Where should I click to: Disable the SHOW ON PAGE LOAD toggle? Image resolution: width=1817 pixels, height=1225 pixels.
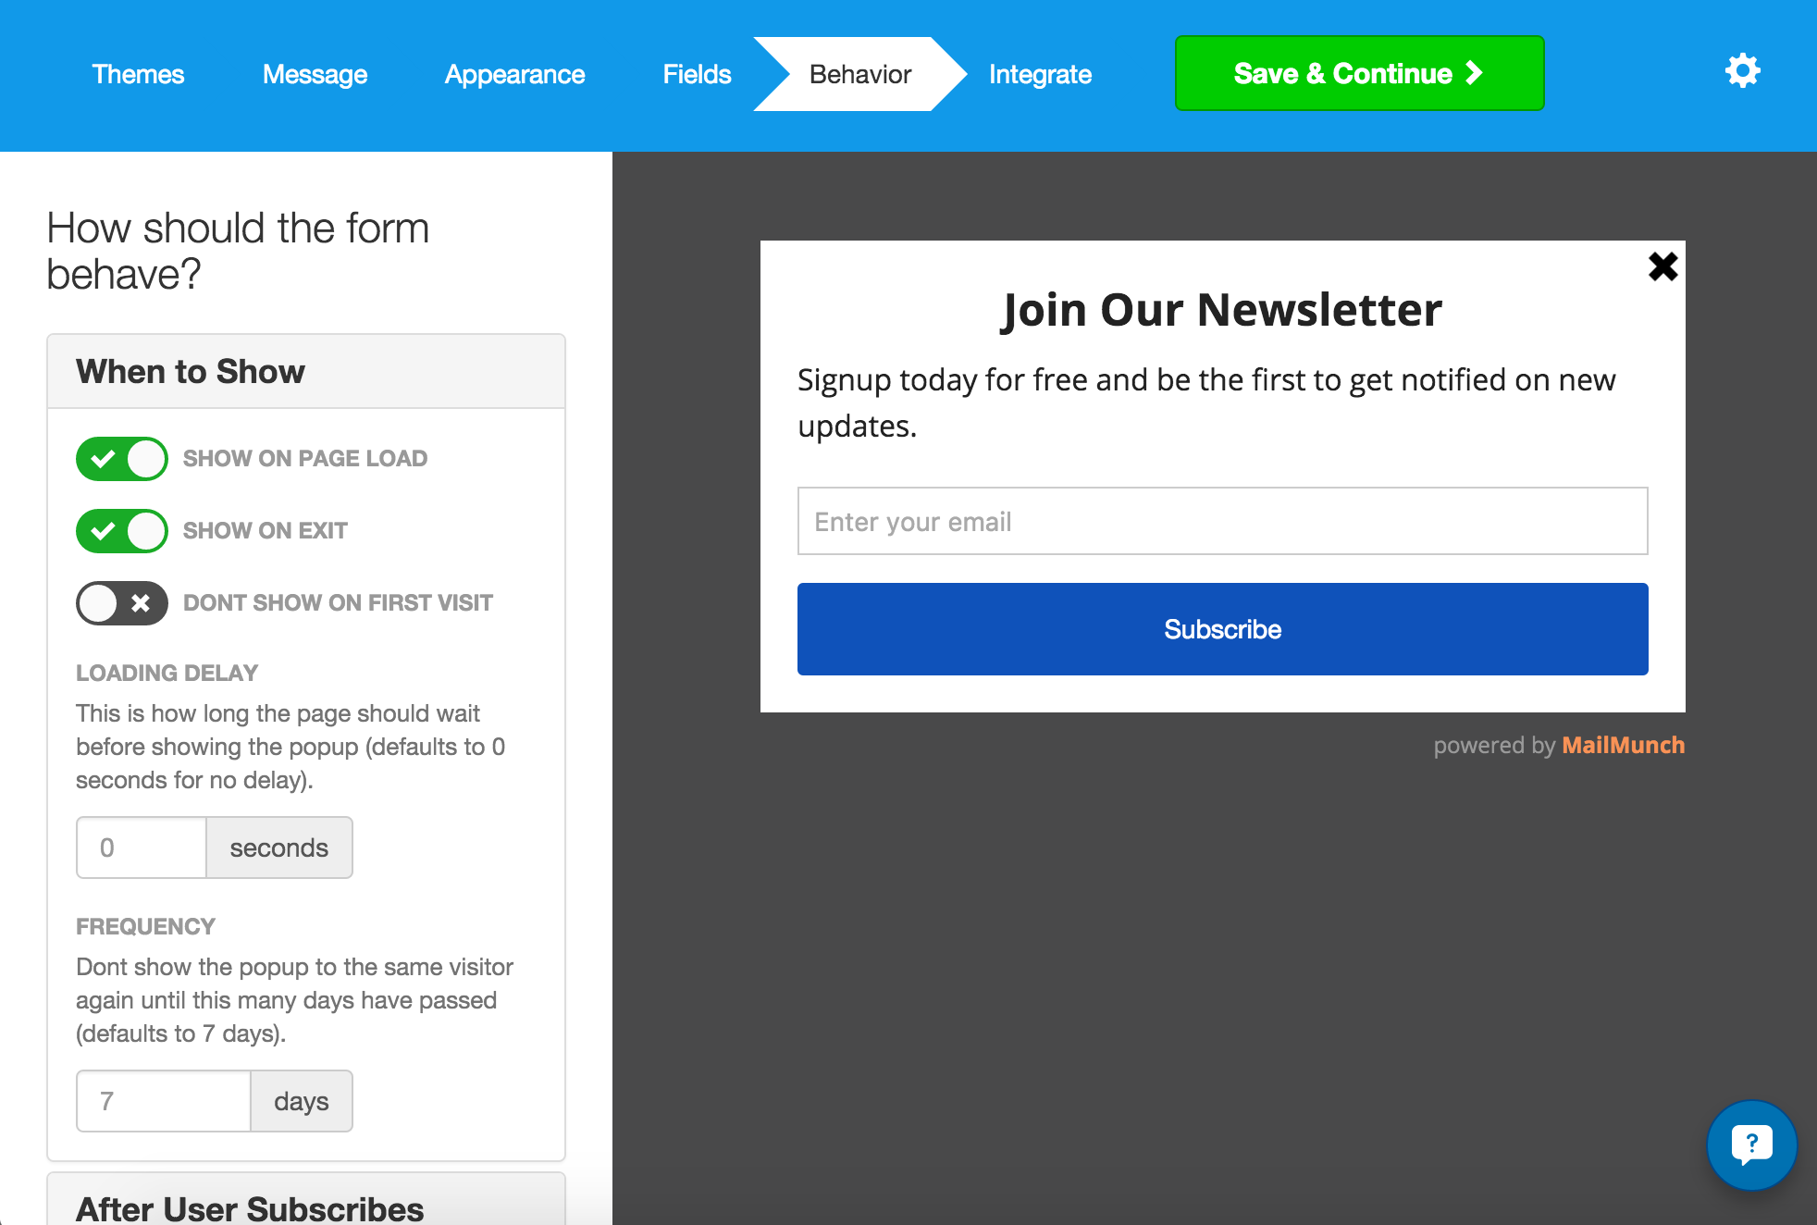pos(122,458)
